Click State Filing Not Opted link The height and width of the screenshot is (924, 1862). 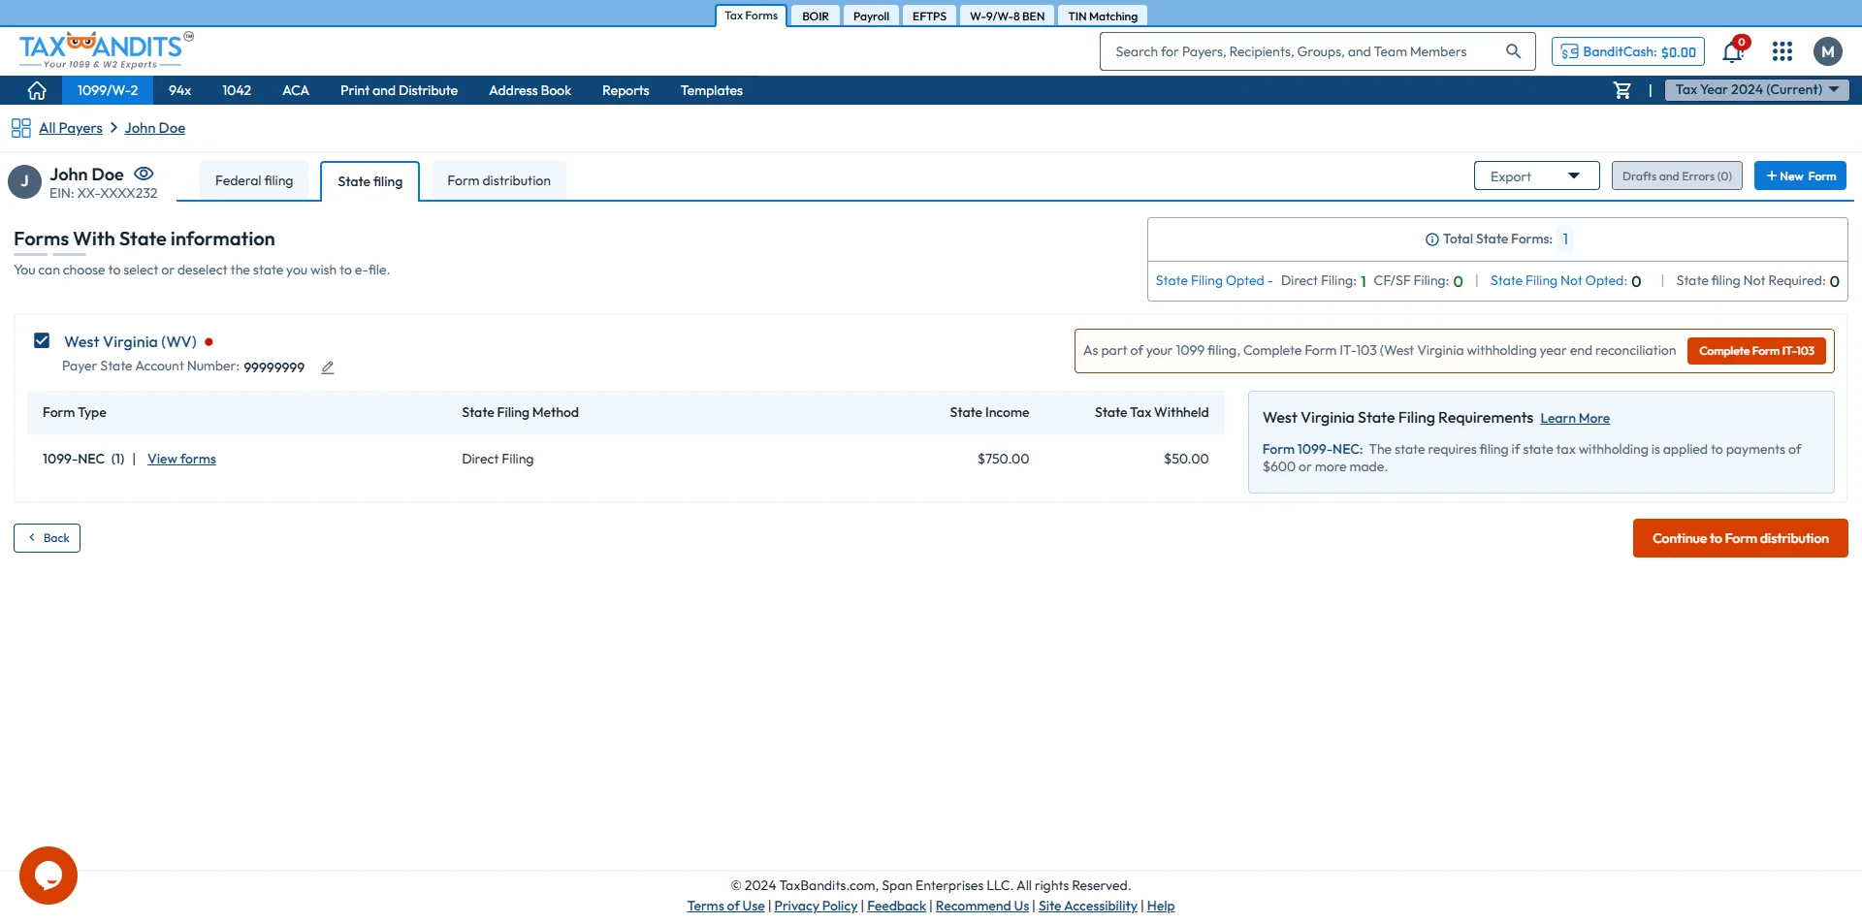(1557, 280)
